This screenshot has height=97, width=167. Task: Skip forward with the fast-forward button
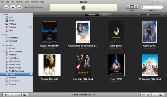[x=19, y=8]
